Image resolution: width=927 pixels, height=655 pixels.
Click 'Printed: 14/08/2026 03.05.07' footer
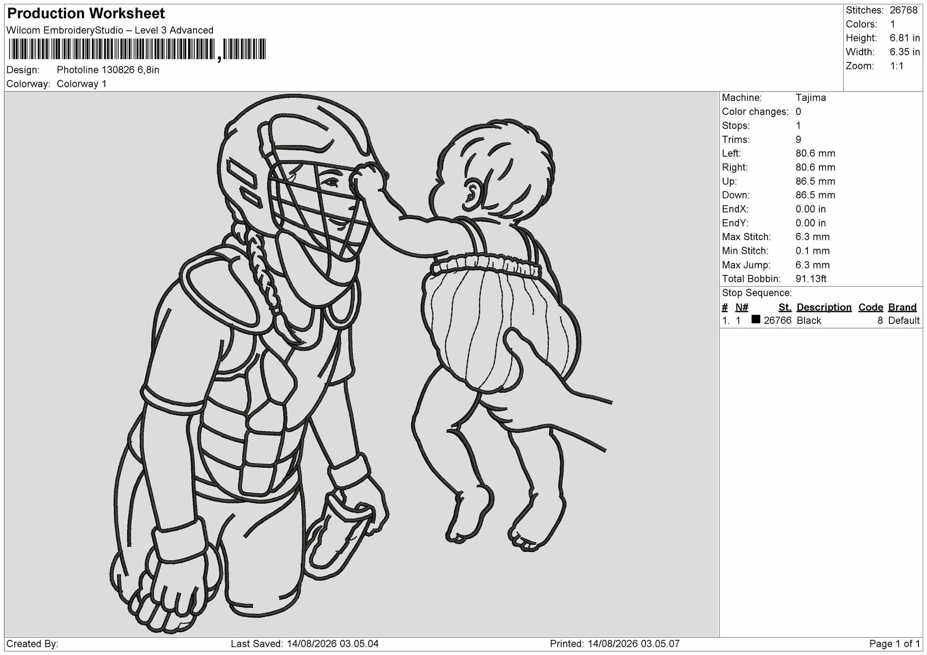[x=615, y=644]
